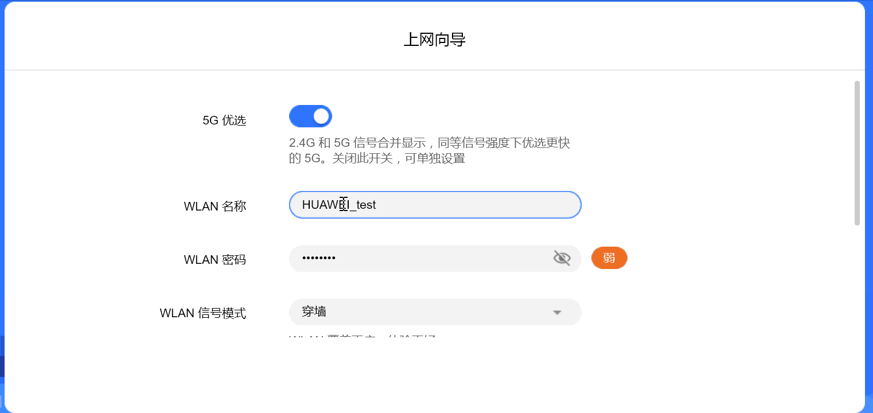
Task: Enable the 5G preferred network switch
Action: click(310, 116)
